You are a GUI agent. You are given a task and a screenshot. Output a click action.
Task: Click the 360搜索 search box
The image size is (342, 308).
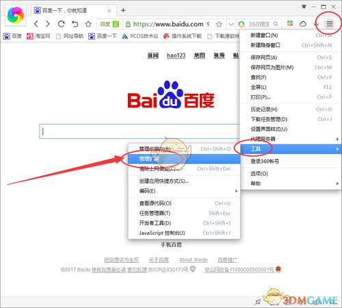259,24
